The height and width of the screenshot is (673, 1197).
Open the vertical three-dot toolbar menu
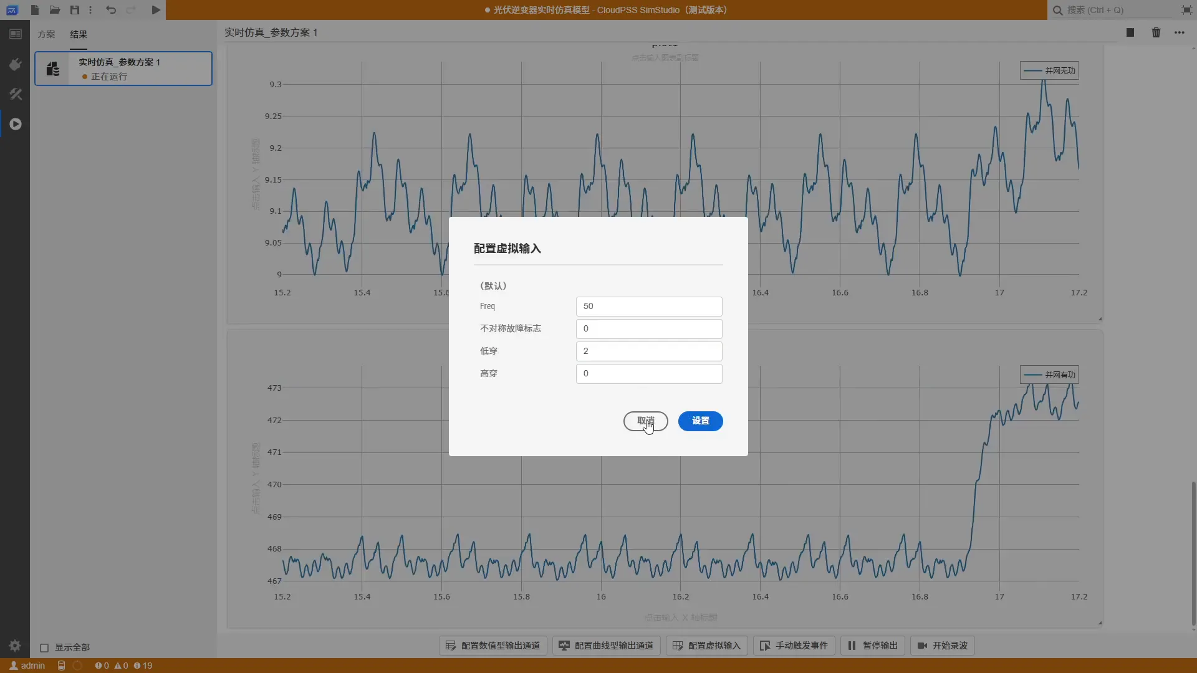tap(90, 10)
